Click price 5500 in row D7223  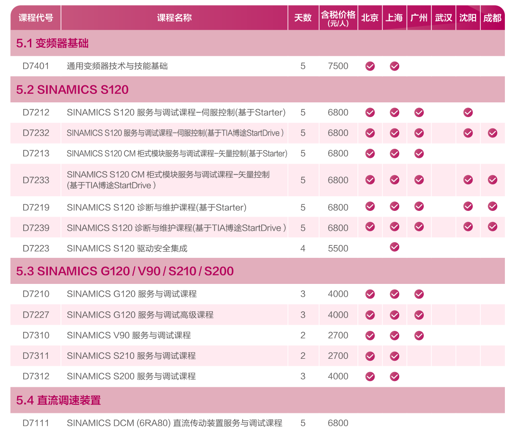pyautogui.click(x=338, y=248)
